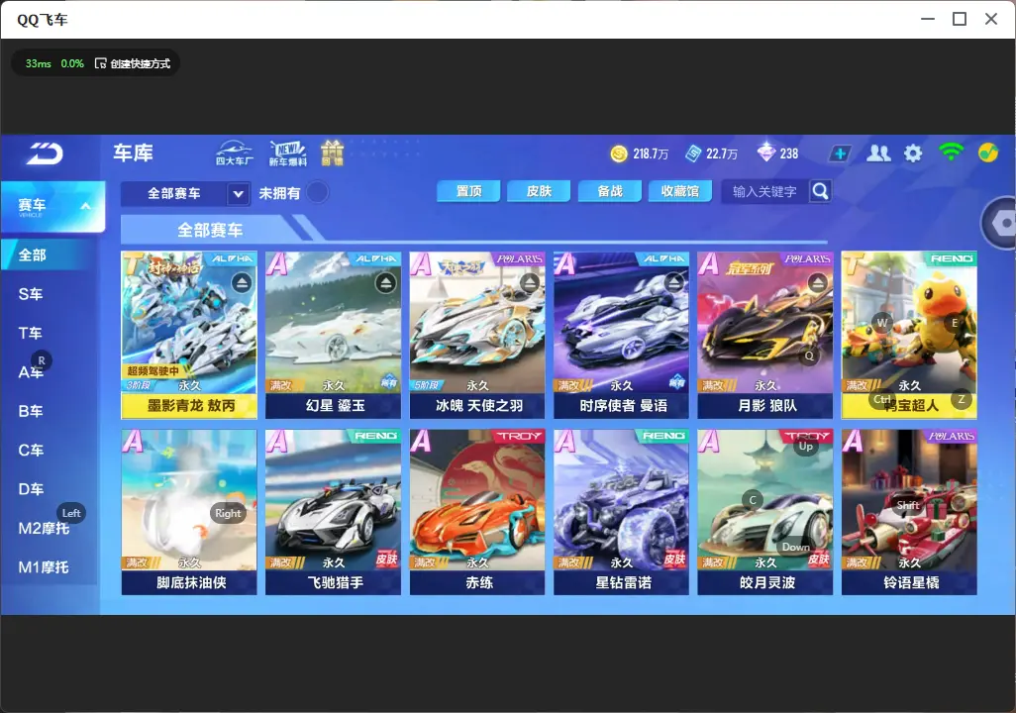Screen dimensions: 1016x713
Task: Open the settings gear icon
Action: tap(913, 153)
